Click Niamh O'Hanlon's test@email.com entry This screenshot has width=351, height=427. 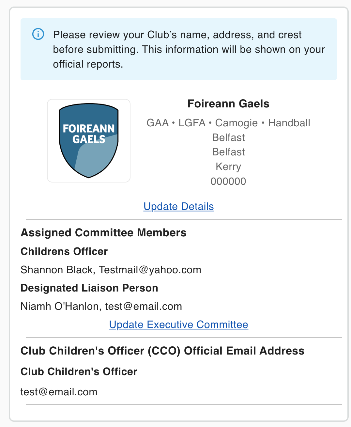pos(101,306)
